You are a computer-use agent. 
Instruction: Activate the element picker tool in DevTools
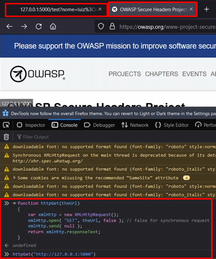6,125
